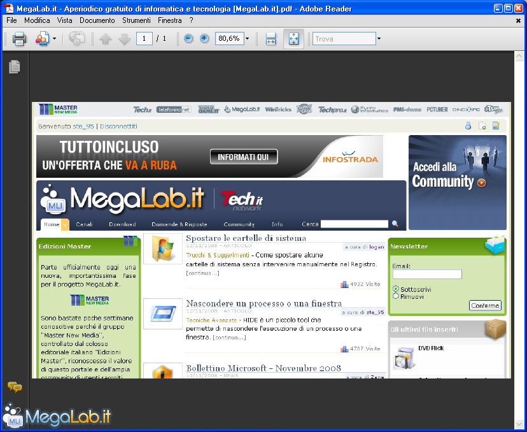This screenshot has width=527, height=432.
Task: Open the Documento menu
Action: pyautogui.click(x=97, y=20)
